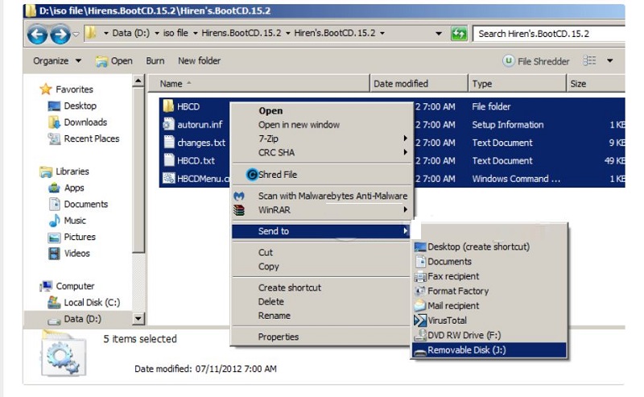The image size is (644, 397).
Task: Click the HBCD folder icon
Action: [x=168, y=106]
